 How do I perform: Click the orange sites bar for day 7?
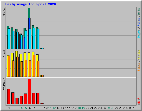34,66
